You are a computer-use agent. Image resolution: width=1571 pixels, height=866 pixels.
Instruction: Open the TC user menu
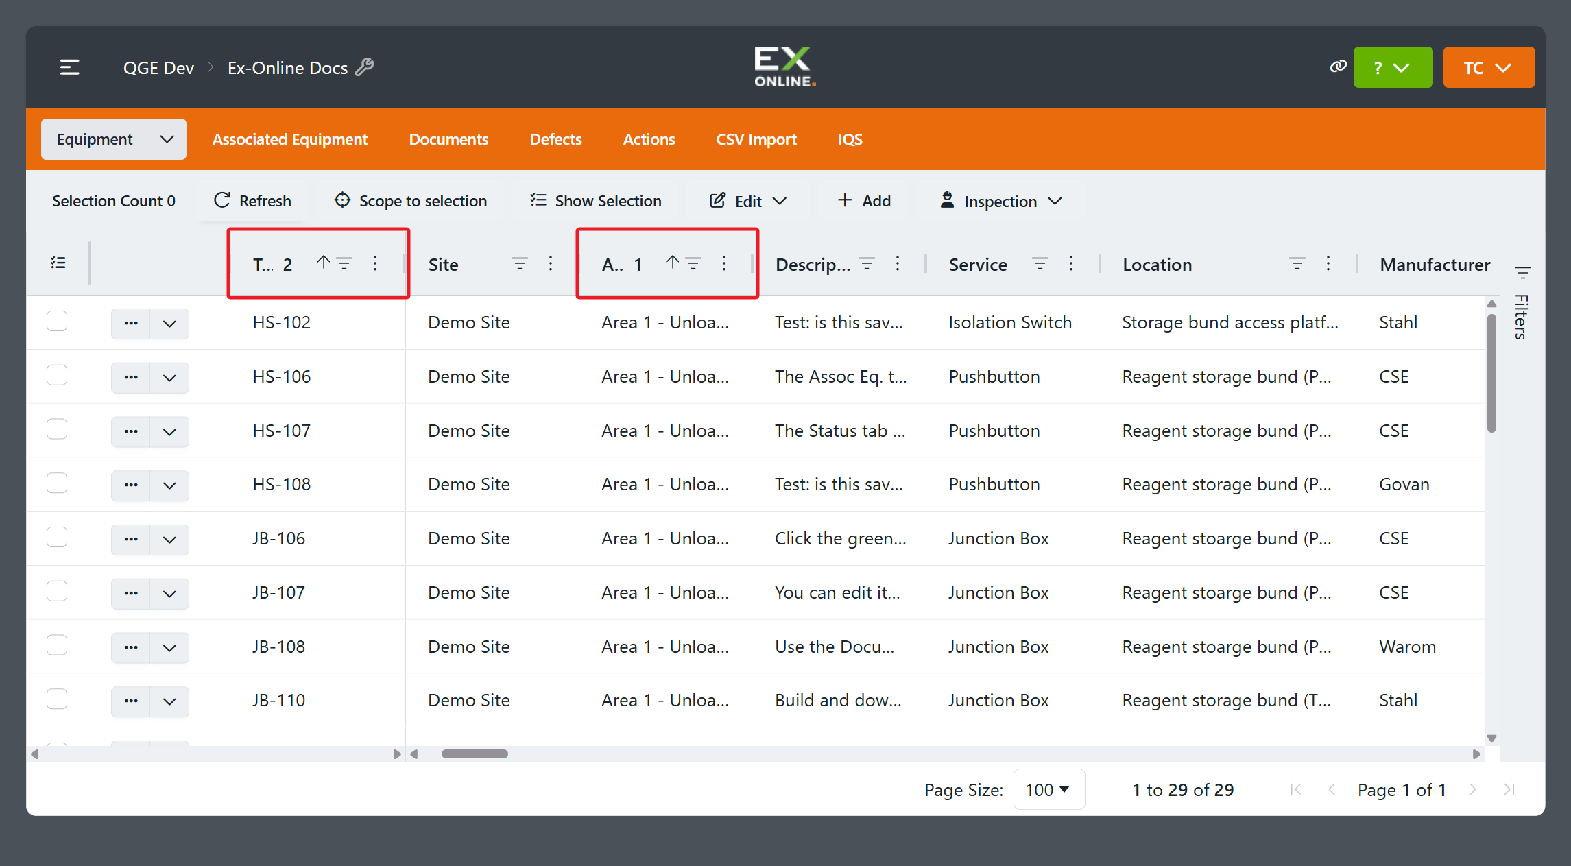1489,67
